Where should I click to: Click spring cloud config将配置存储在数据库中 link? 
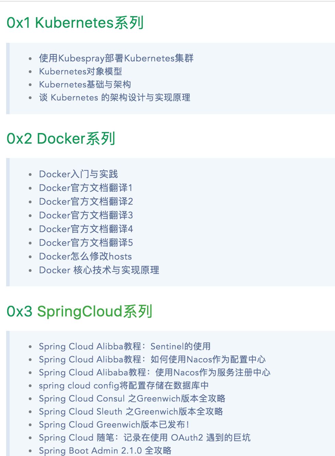point(124,385)
